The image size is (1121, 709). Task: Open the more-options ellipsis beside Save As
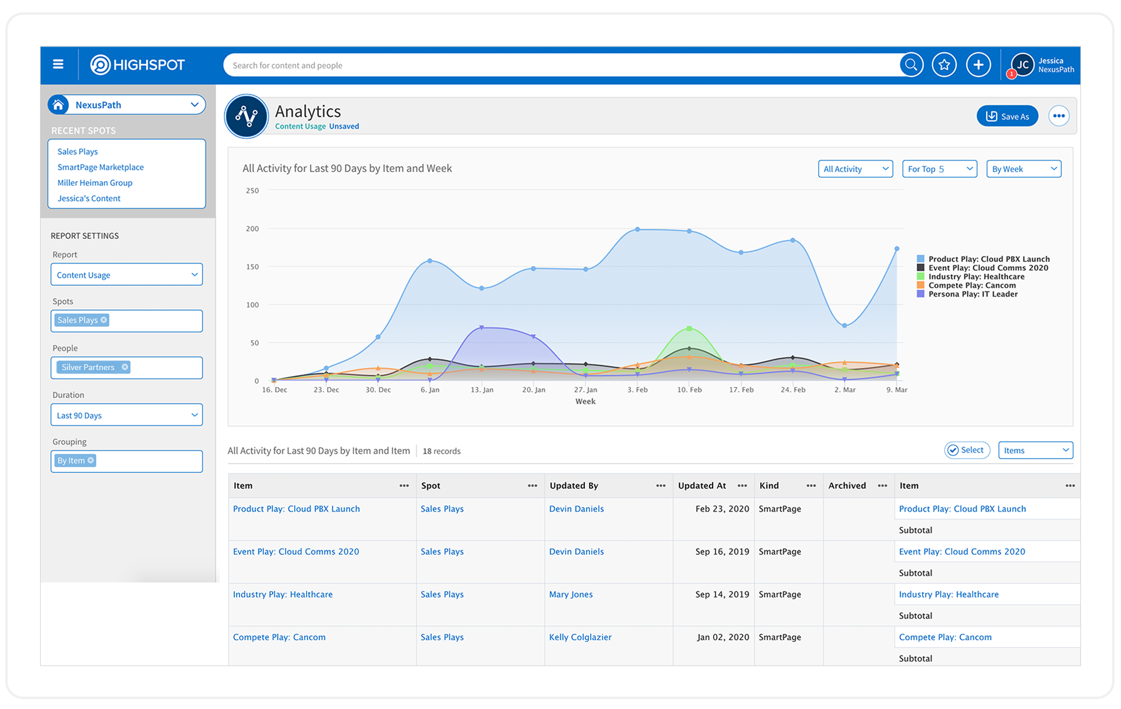pos(1058,116)
